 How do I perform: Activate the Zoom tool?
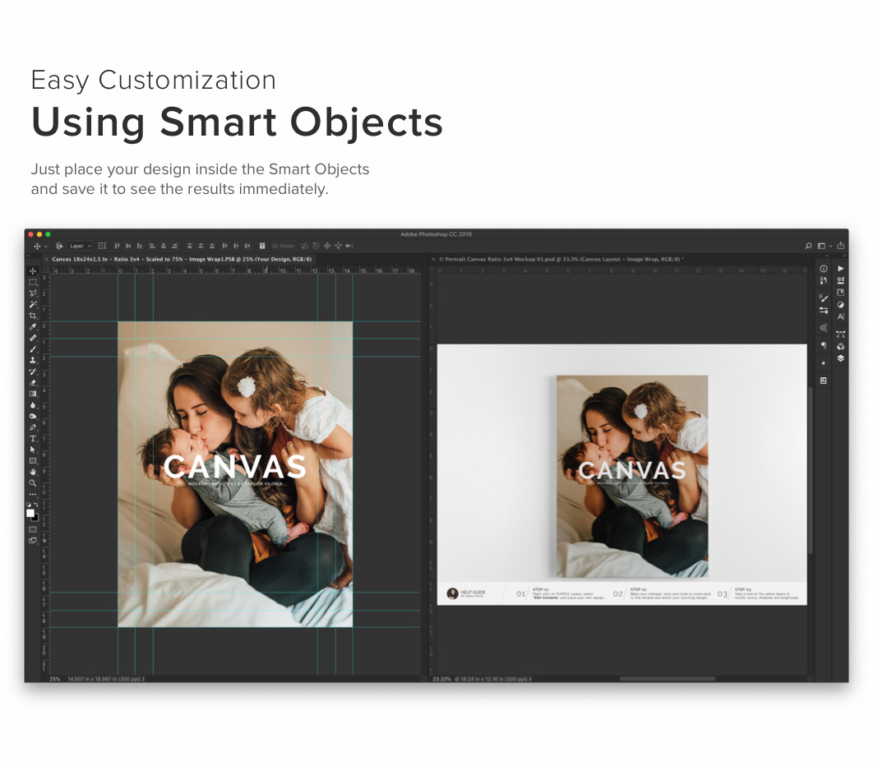click(x=33, y=483)
